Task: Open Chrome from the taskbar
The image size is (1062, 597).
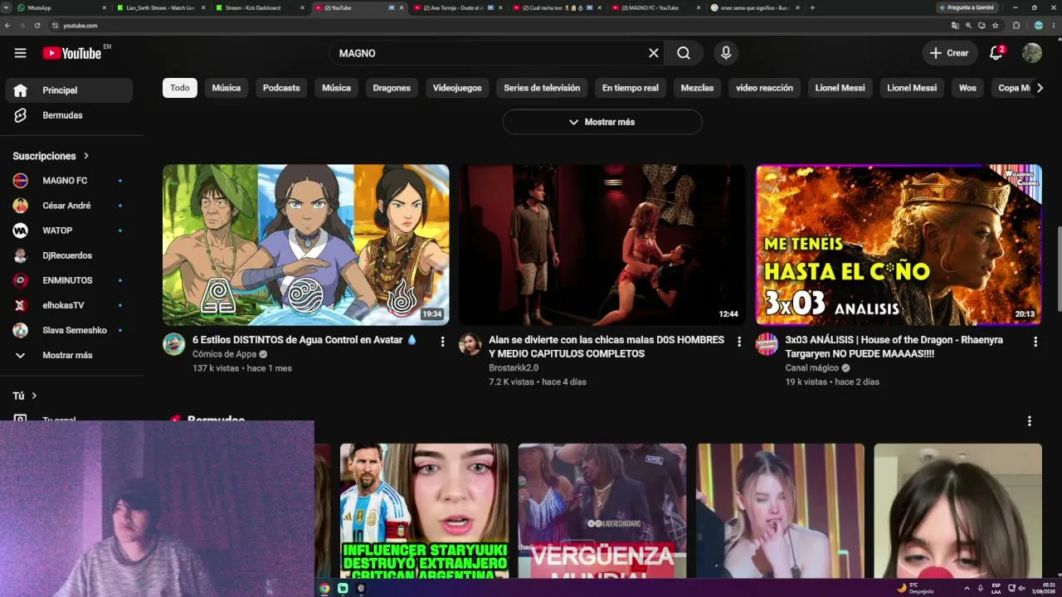Action: pos(324,588)
